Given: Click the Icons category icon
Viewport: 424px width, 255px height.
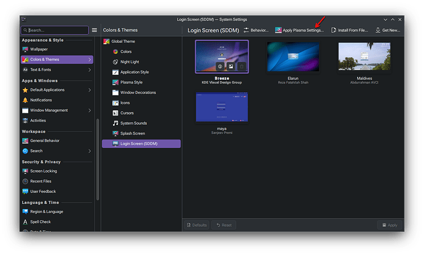Looking at the screenshot, I should (116, 103).
